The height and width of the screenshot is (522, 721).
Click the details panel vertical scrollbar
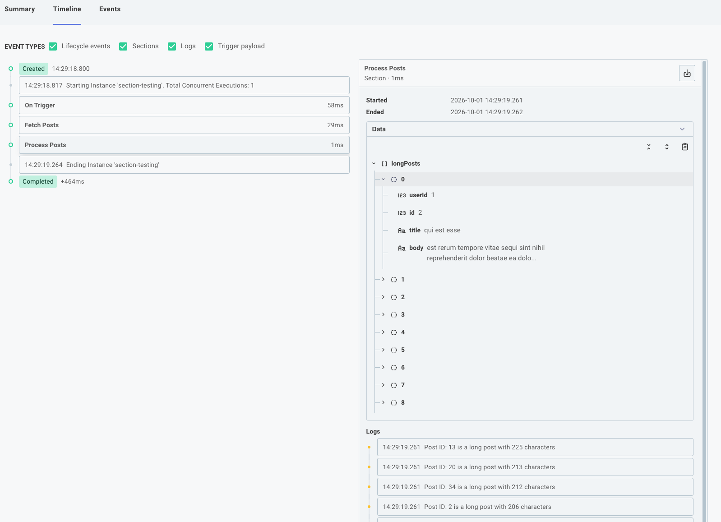pos(704,291)
